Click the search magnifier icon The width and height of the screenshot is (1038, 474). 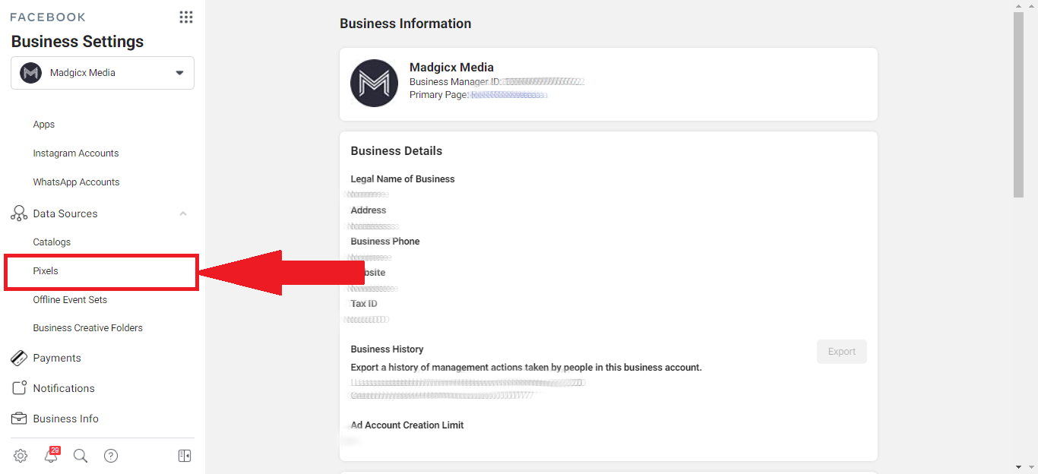pyautogui.click(x=81, y=456)
